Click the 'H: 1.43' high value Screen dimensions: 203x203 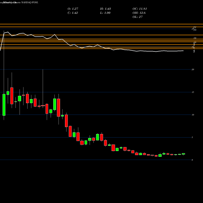click(x=106, y=9)
